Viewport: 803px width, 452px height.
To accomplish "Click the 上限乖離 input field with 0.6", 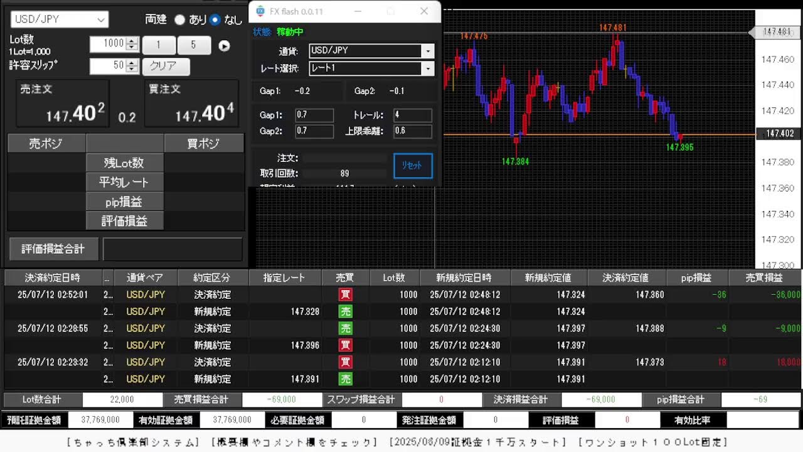I will tap(412, 131).
